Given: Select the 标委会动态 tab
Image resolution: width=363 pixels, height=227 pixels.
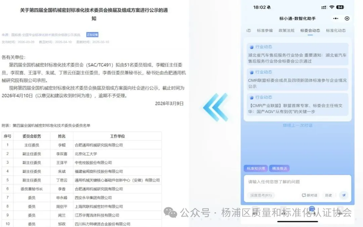Looking at the screenshot, I should point(310,31).
